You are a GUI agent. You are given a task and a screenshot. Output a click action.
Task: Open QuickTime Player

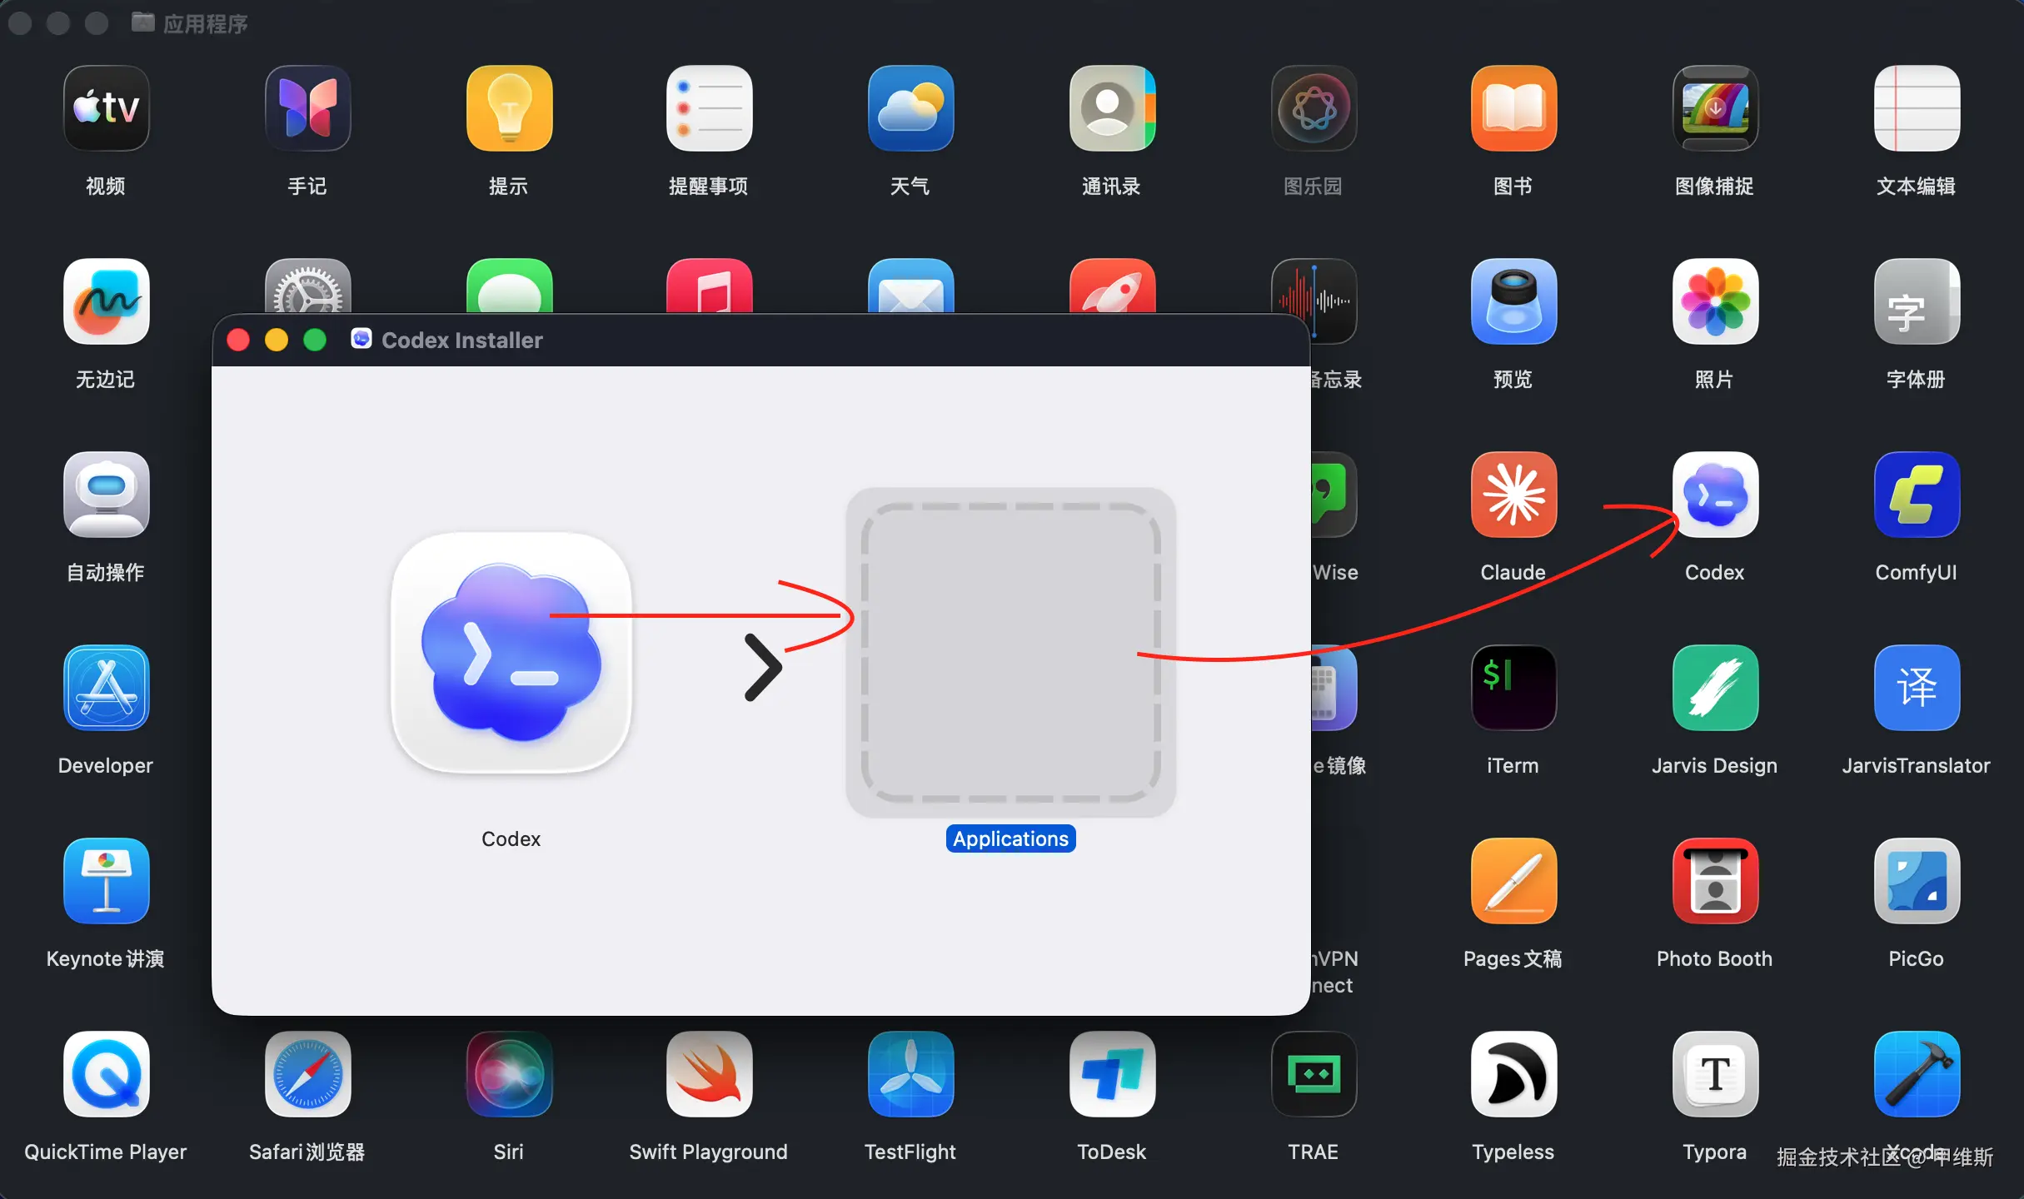[x=106, y=1075]
